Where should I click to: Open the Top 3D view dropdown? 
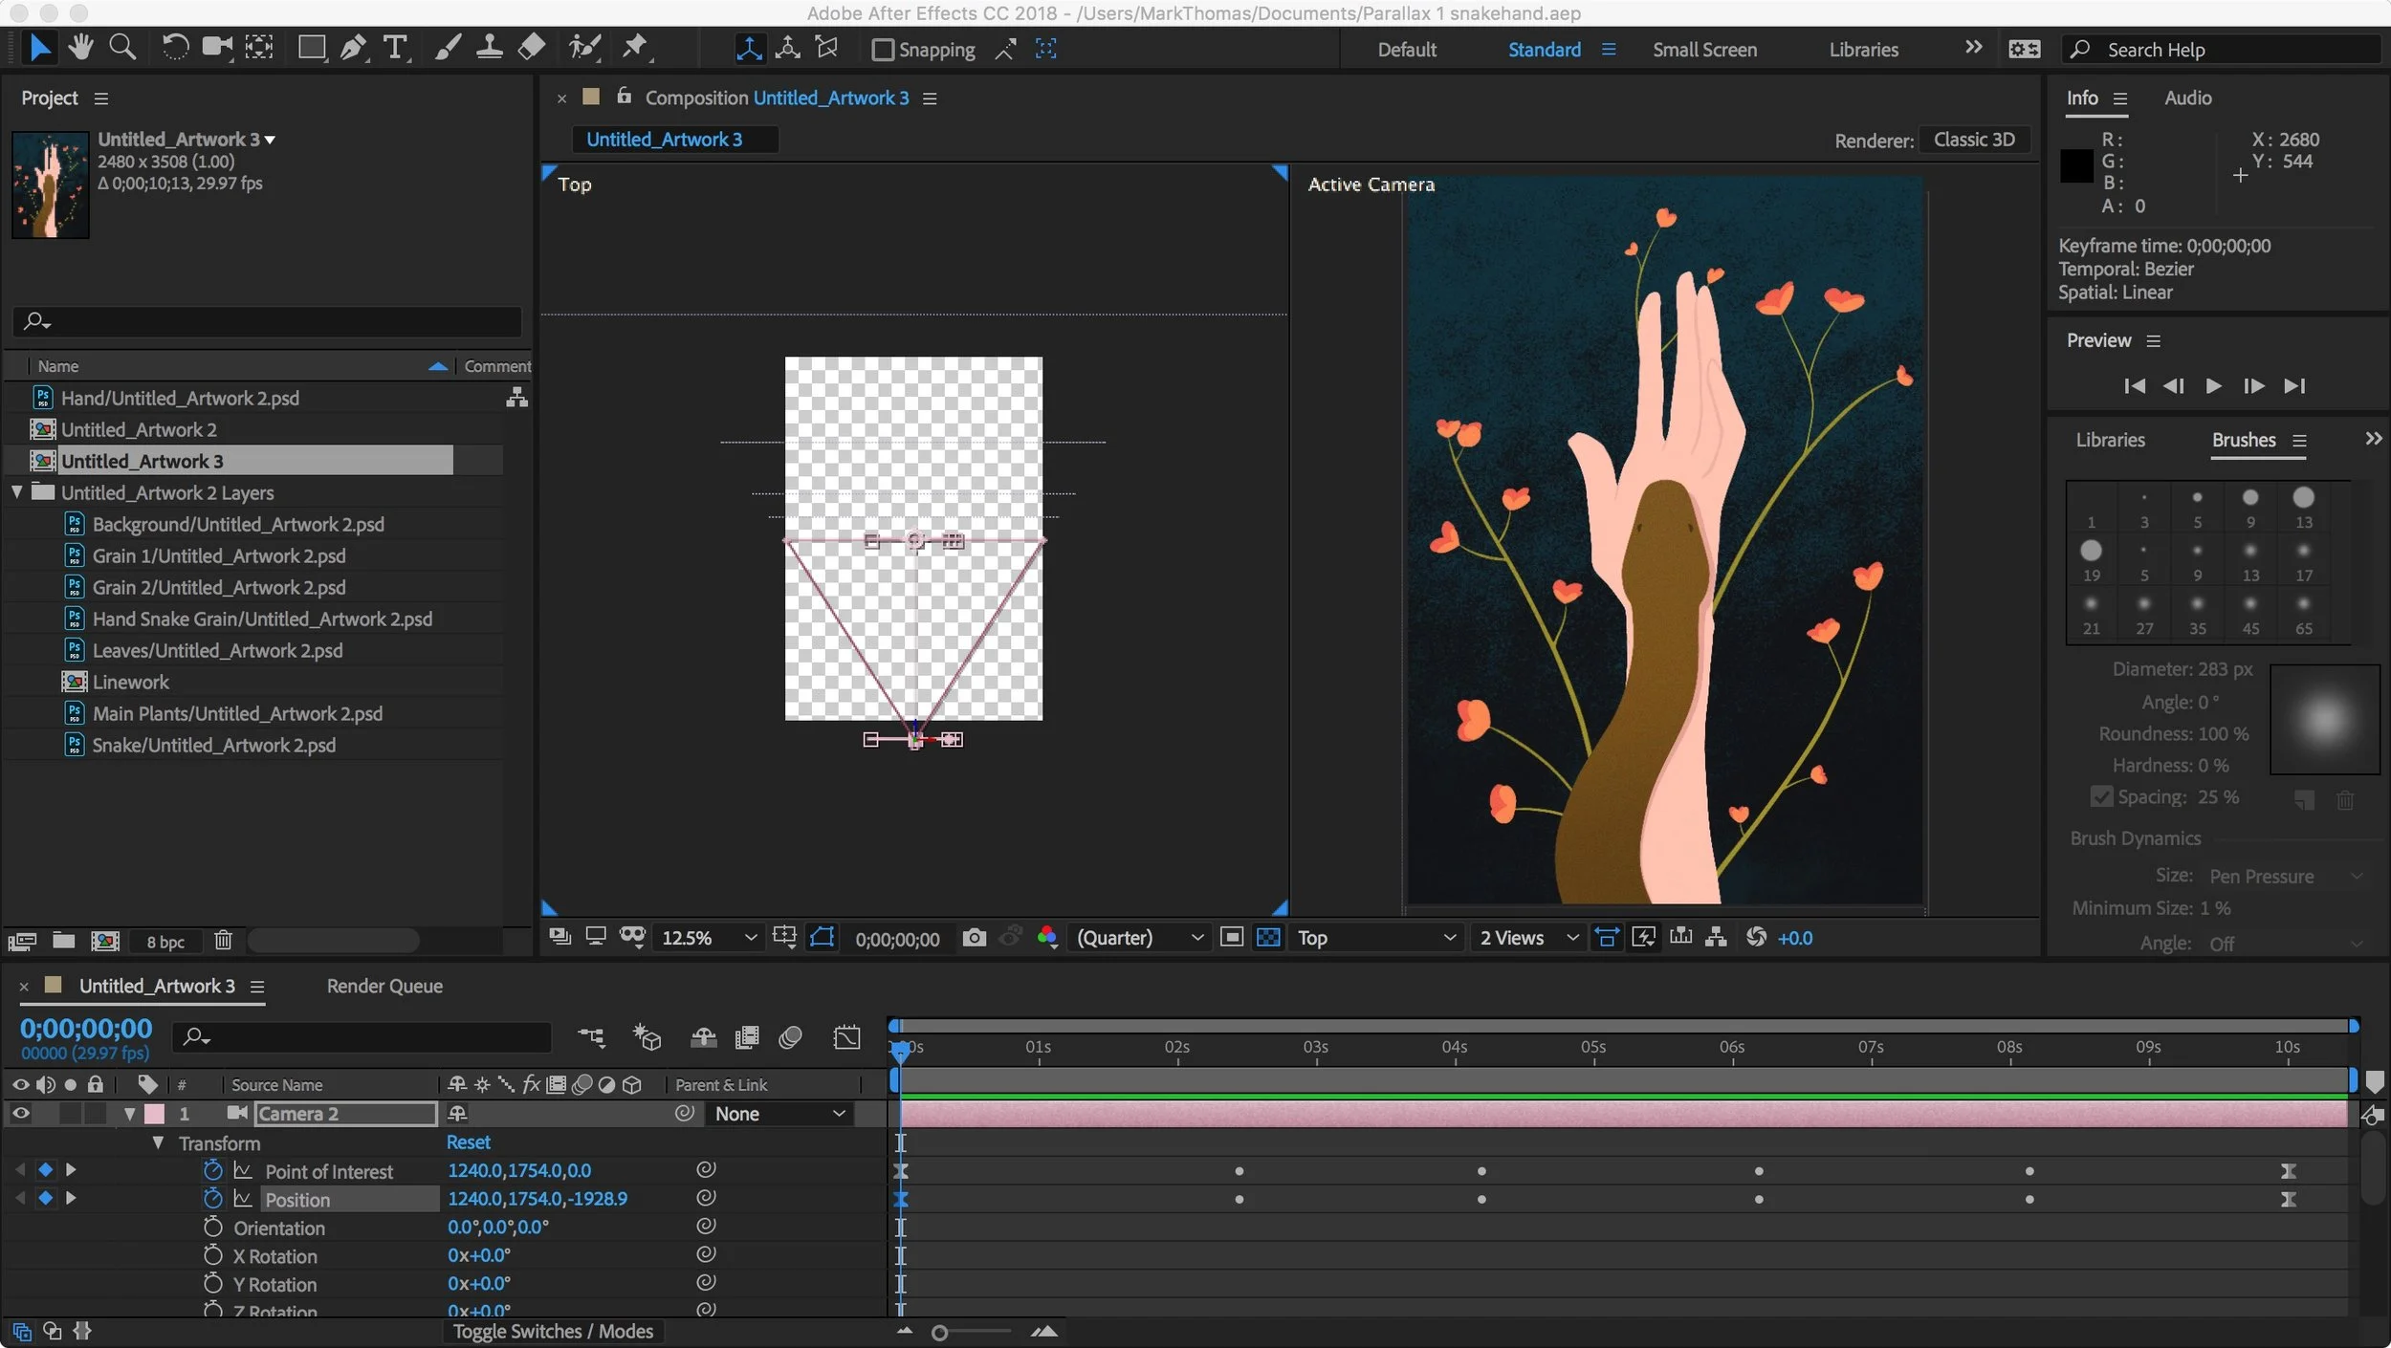click(x=1376, y=938)
